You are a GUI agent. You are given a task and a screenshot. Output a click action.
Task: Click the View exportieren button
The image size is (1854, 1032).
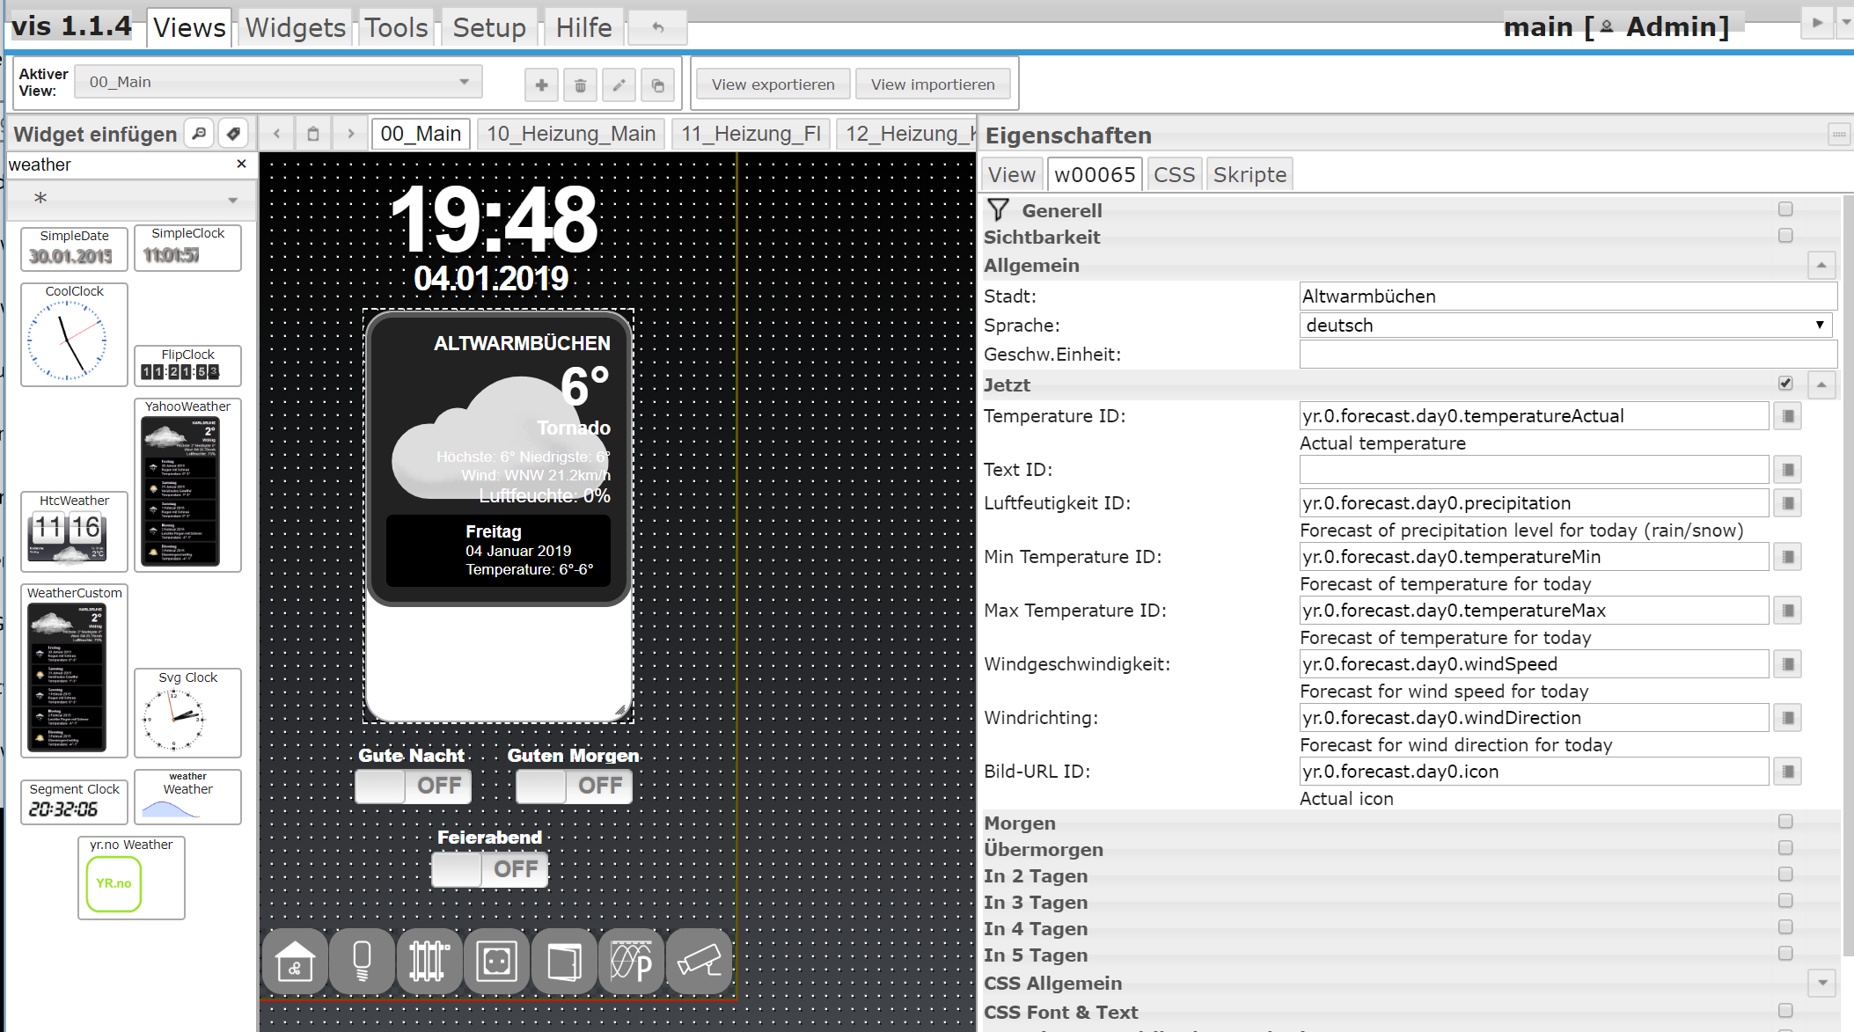point(773,84)
